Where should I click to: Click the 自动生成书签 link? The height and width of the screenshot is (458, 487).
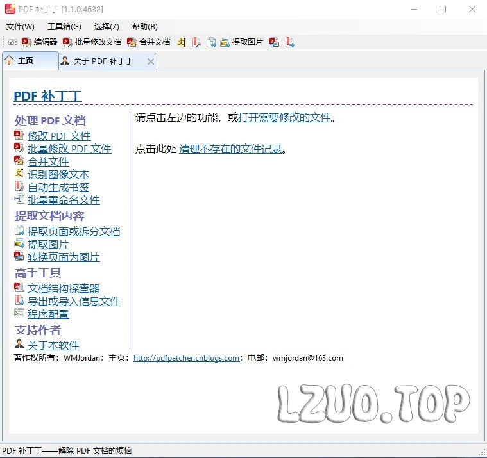[x=58, y=187]
